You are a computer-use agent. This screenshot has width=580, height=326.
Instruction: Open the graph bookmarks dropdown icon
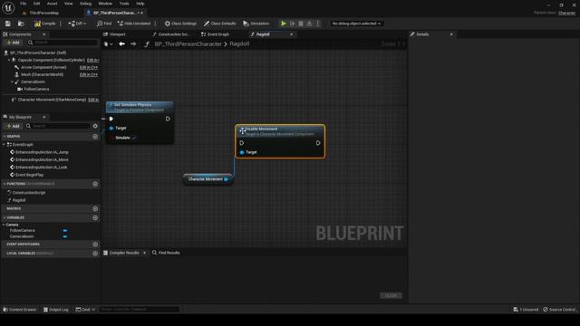[108, 44]
